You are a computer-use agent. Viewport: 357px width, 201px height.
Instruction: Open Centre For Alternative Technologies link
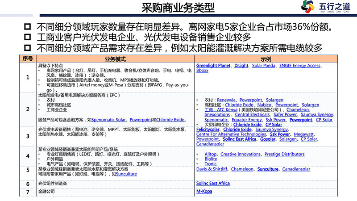[x=231, y=134]
